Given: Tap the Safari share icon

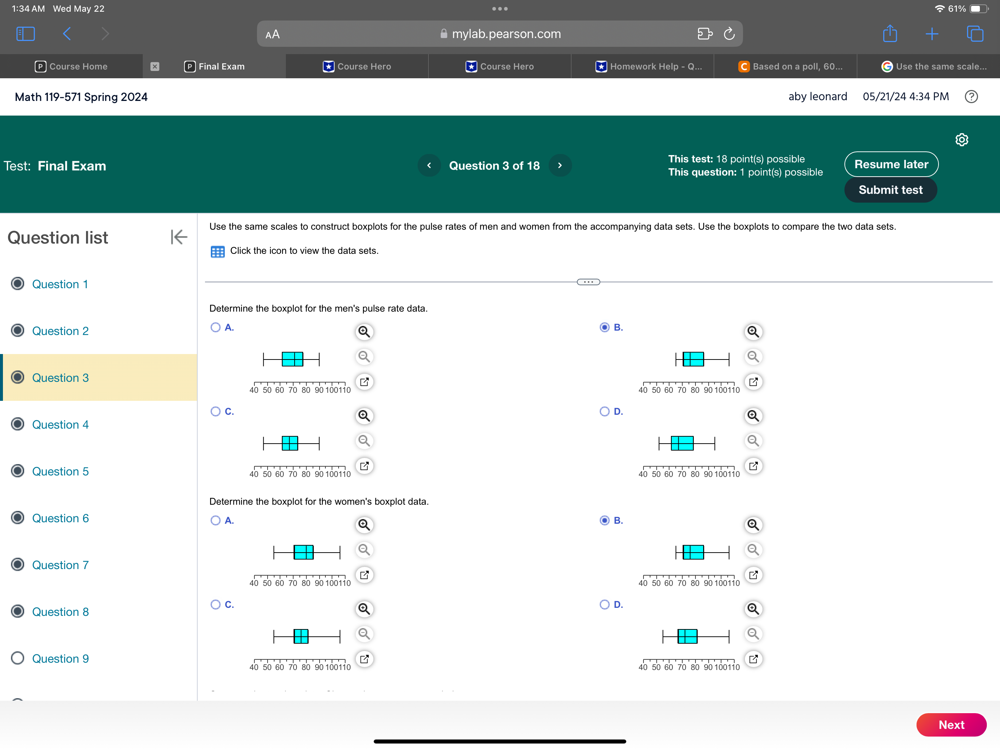Looking at the screenshot, I should tap(890, 34).
